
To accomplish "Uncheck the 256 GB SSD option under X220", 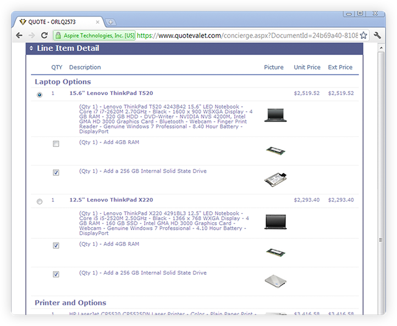I will [56, 274].
